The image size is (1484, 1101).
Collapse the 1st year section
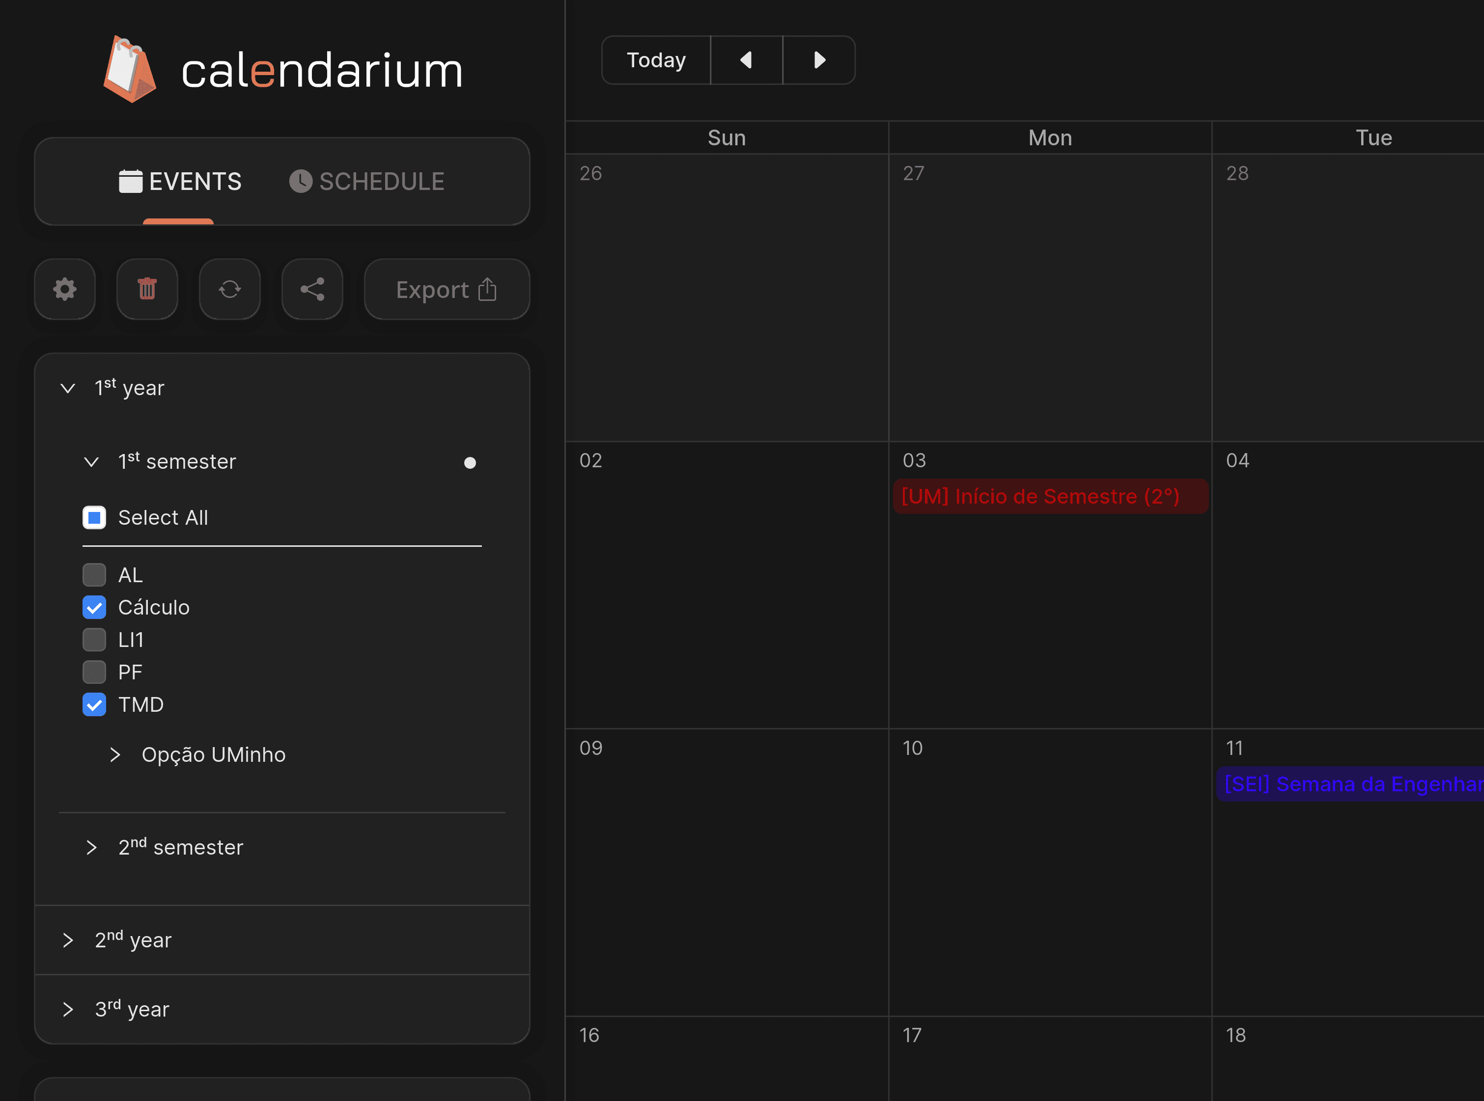68,388
